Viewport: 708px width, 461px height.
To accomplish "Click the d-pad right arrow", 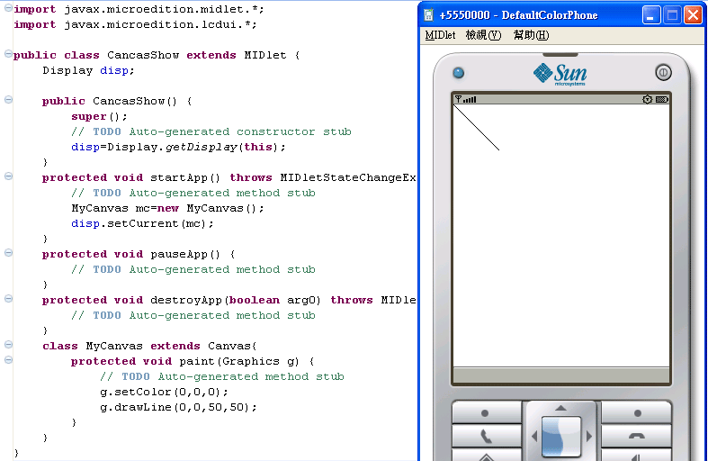I will tap(588, 437).
